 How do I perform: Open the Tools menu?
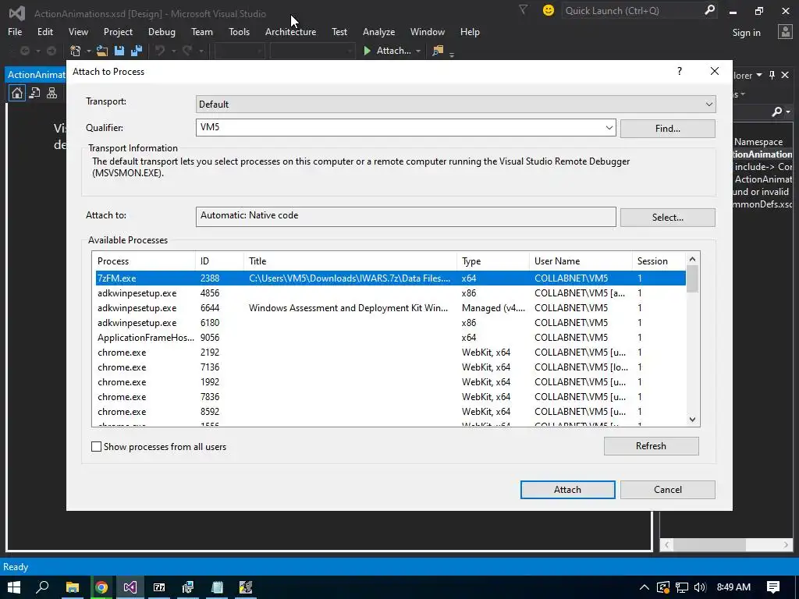(239, 31)
